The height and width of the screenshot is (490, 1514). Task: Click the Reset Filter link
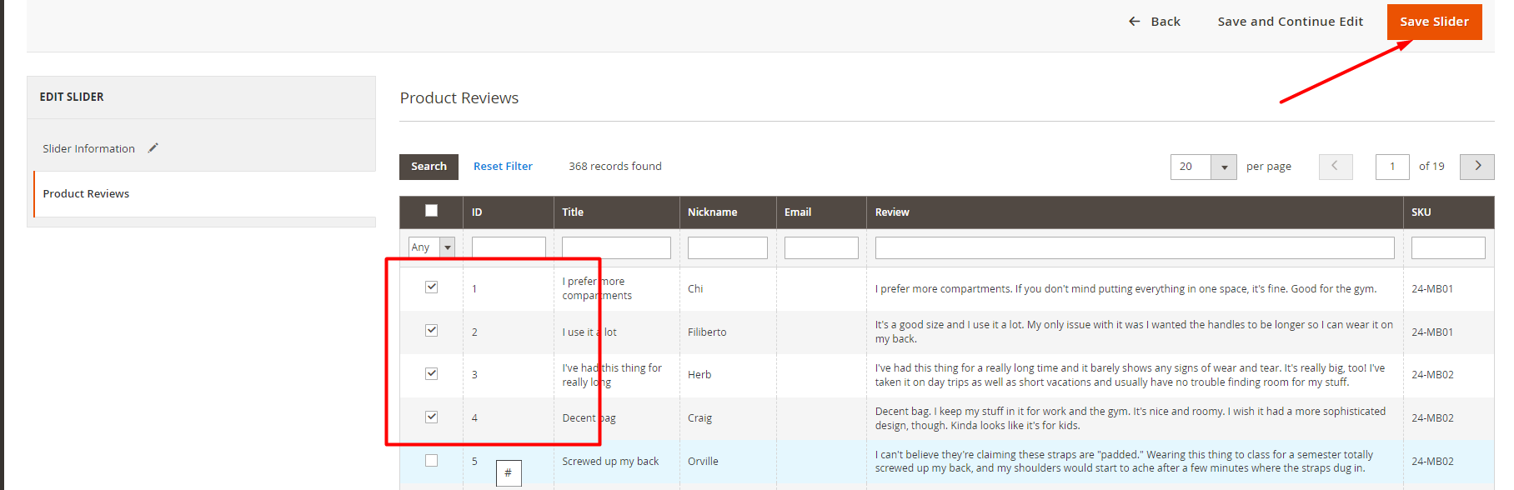point(503,167)
